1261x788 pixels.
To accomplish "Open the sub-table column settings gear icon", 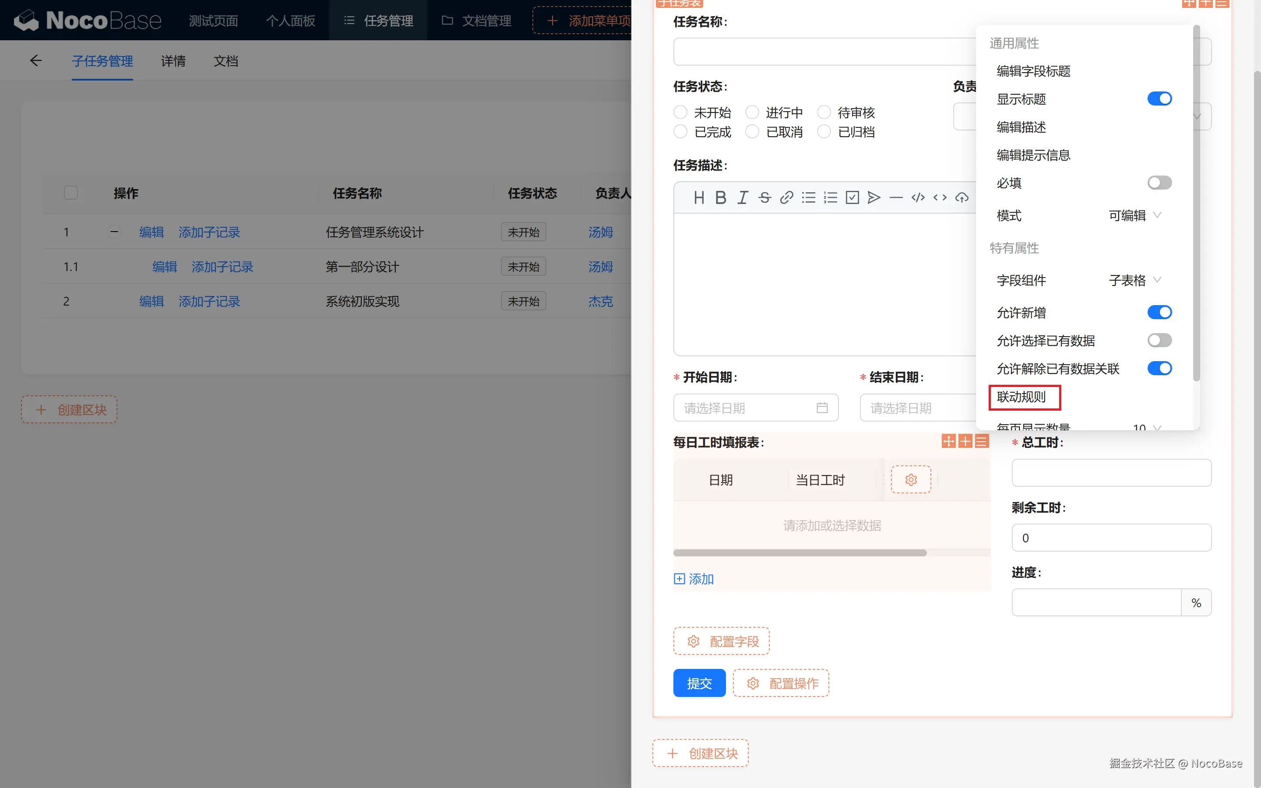I will 910,479.
